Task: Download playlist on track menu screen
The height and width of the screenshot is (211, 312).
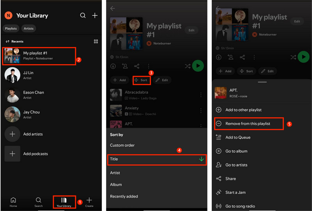Action: click(219, 57)
